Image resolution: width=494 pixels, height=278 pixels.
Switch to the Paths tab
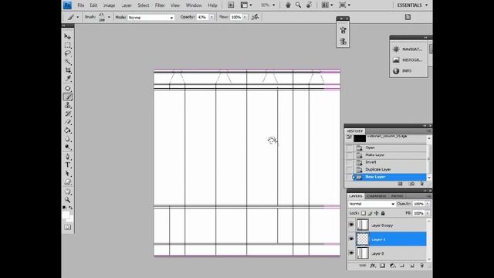[x=397, y=196]
